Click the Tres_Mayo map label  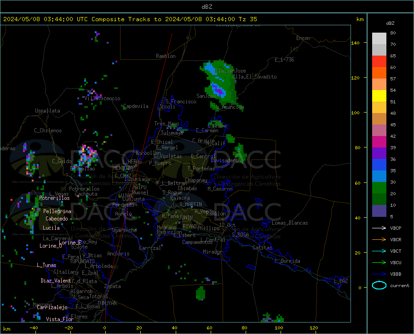coord(167,124)
